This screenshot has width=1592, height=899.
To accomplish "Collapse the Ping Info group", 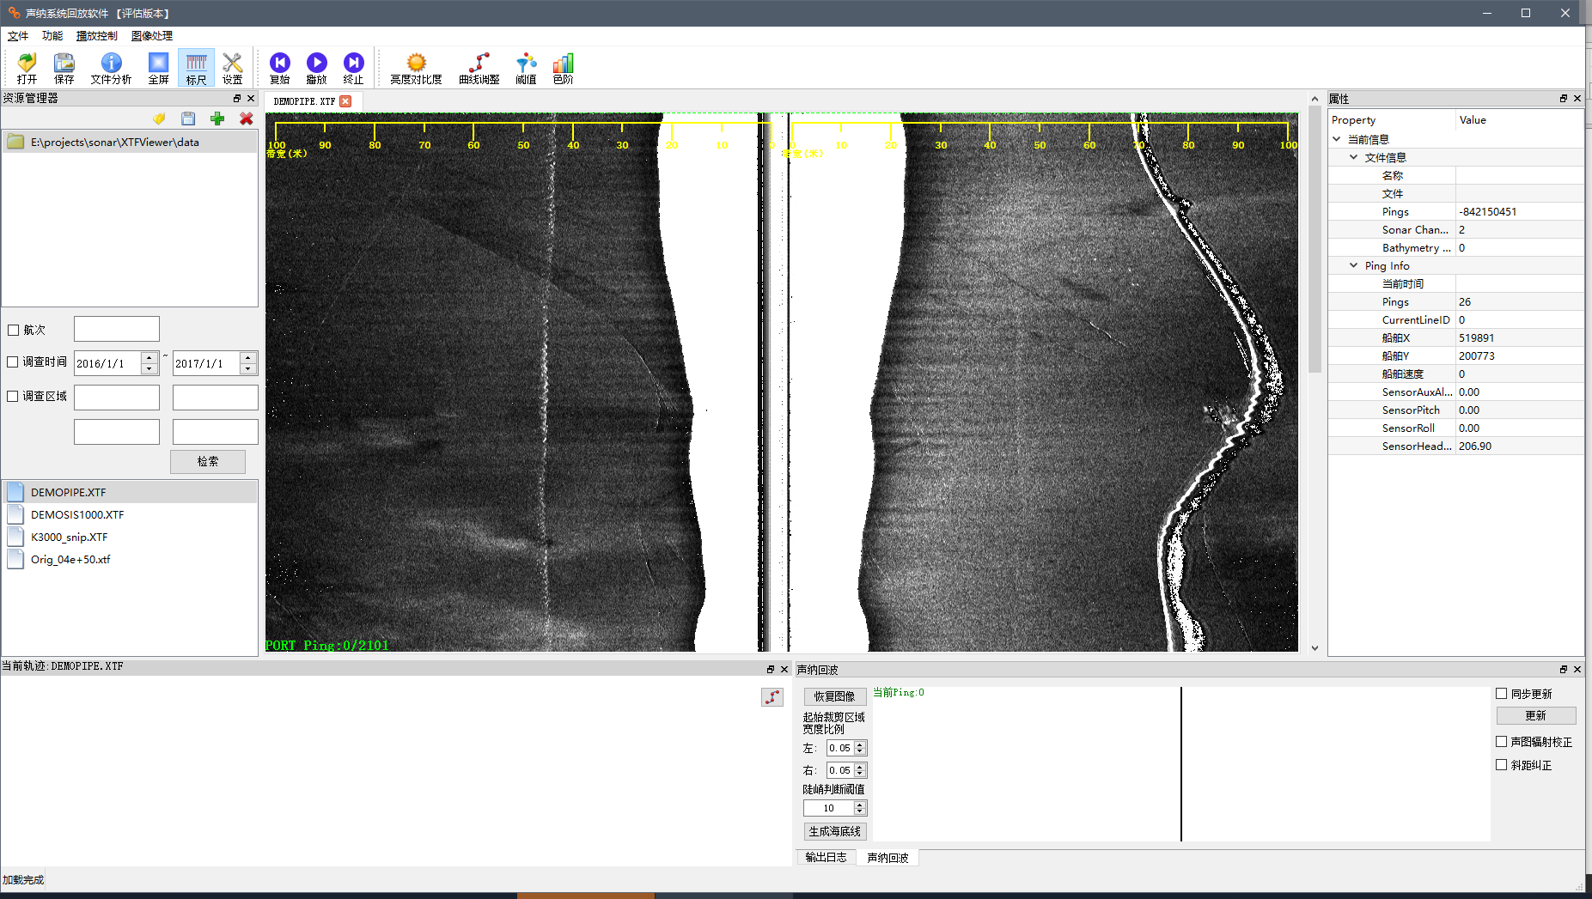I will pyautogui.click(x=1354, y=265).
